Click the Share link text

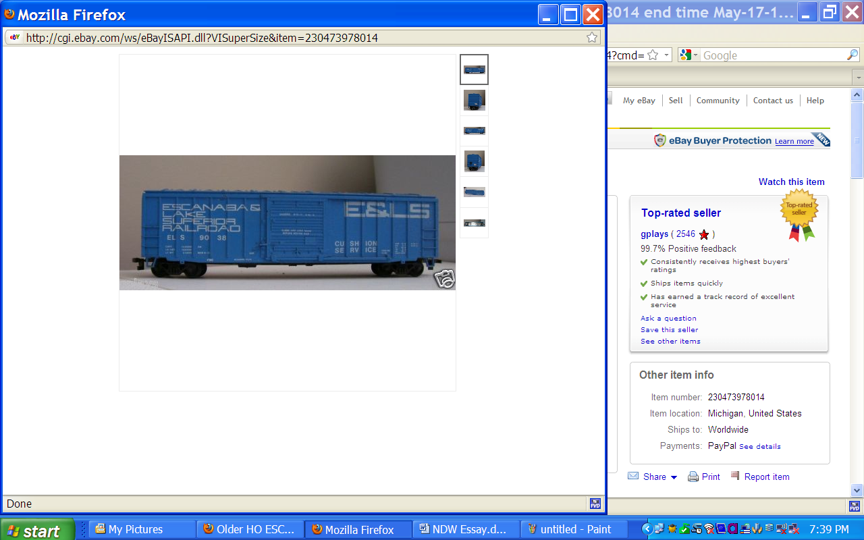(654, 477)
